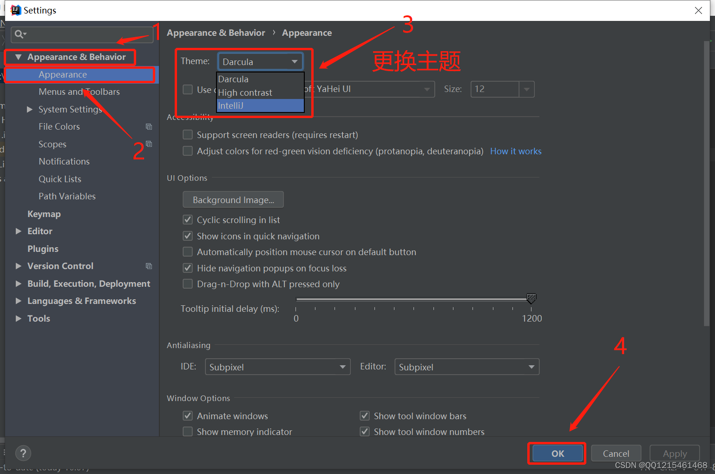This screenshot has width=715, height=474.
Task: Expand the Tools settings node
Action: point(18,318)
